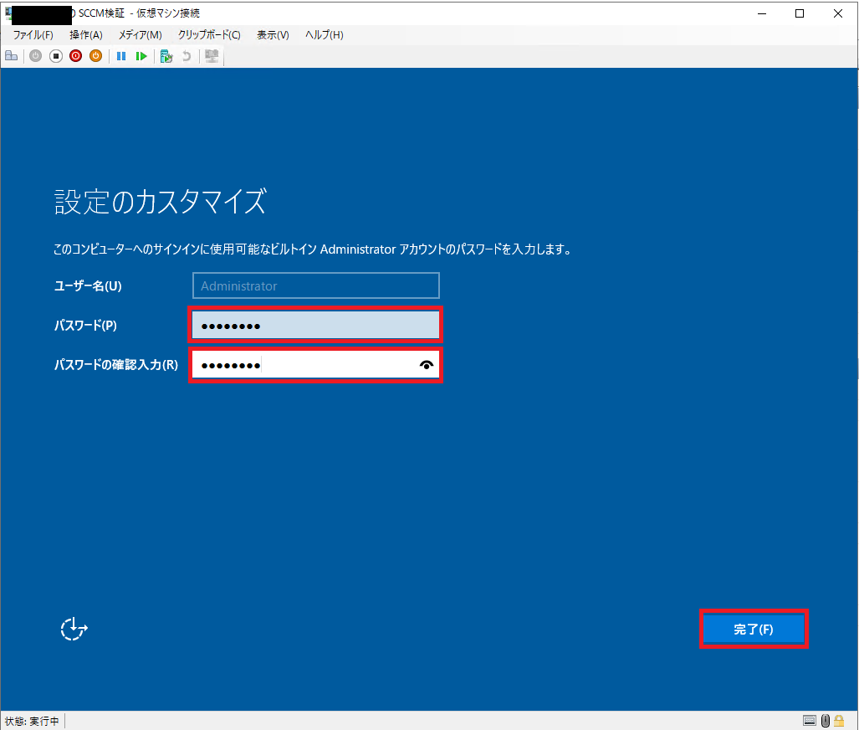Click the パスワードの確認入力(R) field
The height and width of the screenshot is (730, 859).
coord(315,364)
